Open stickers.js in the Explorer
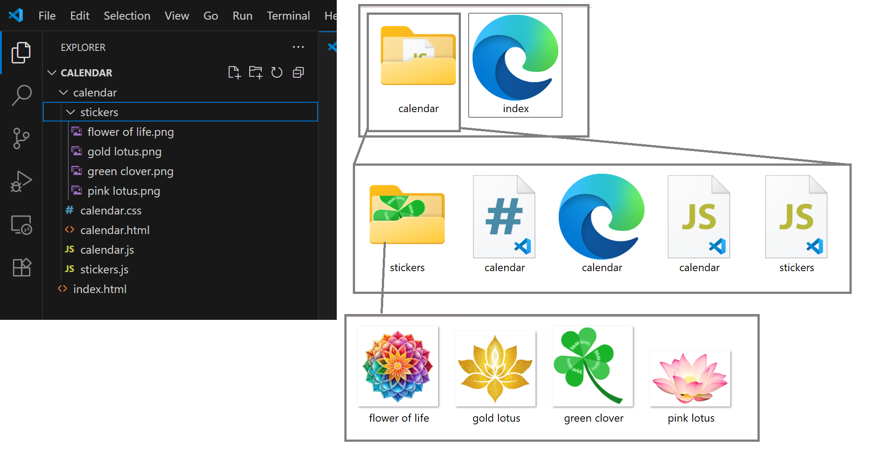This screenshot has height=465, width=870. click(x=180, y=269)
